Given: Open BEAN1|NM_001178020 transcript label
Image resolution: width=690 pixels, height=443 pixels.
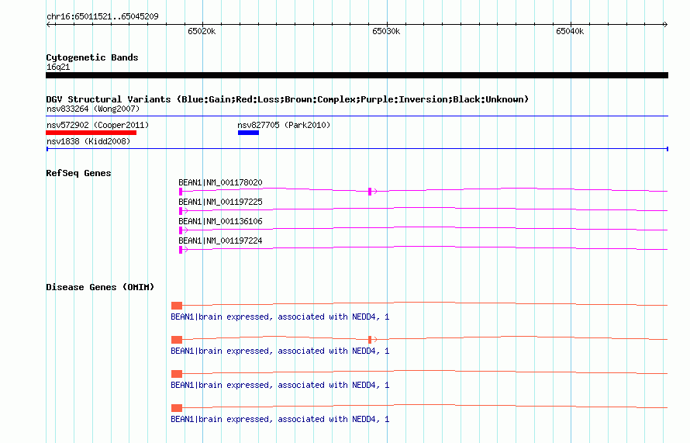Looking at the screenshot, I should (220, 182).
